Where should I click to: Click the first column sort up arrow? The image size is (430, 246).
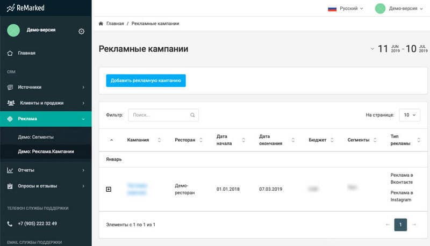pos(111,140)
